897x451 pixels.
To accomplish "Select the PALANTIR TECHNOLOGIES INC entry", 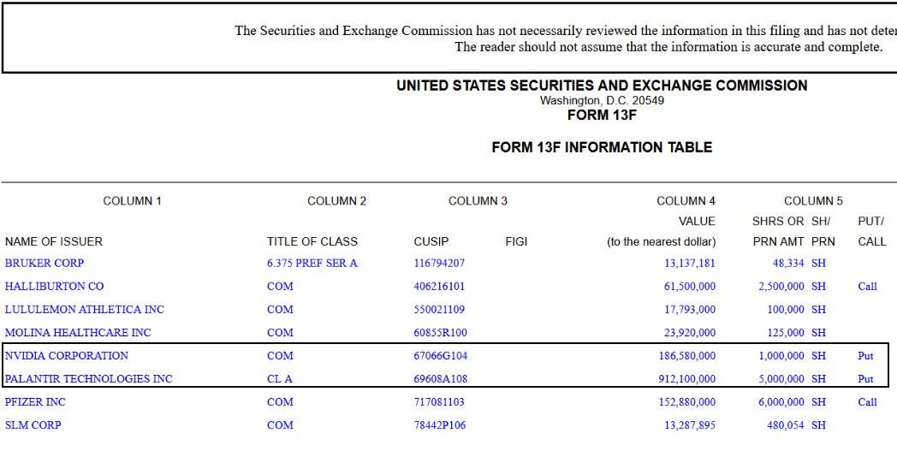I will 89,378.
